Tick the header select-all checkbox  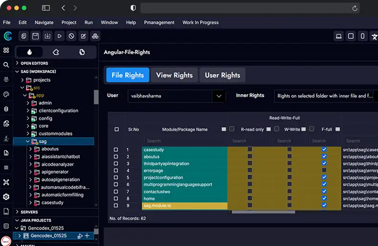117,129
